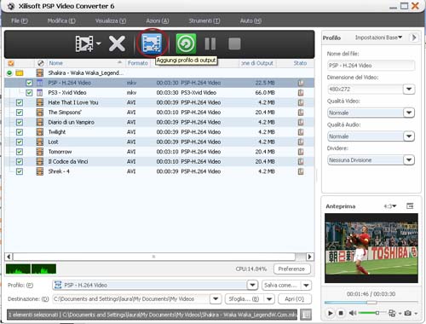Open the Visualizza menu
Screen dimensions: 426x324
(x=111, y=20)
